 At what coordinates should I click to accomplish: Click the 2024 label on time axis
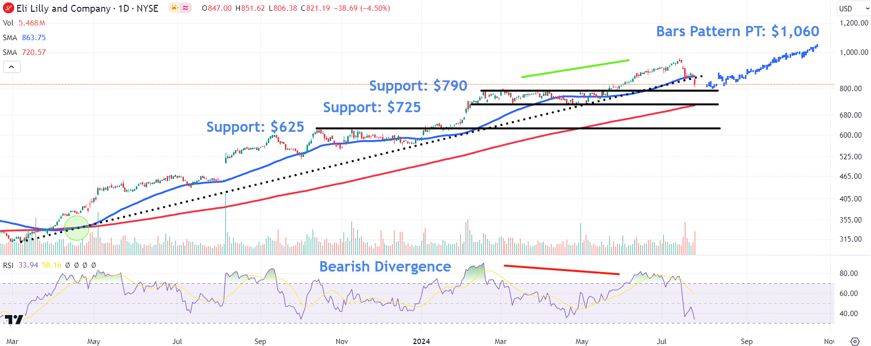tap(421, 342)
